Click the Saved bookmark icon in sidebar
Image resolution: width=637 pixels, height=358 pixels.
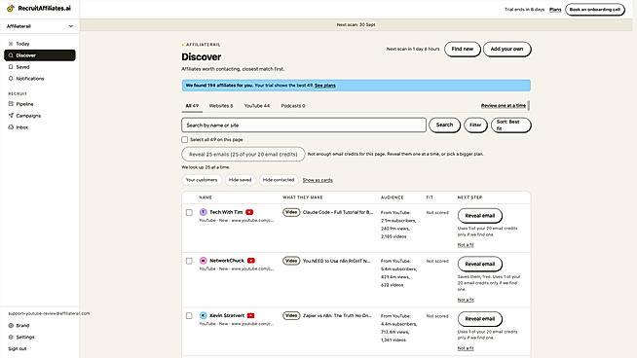[11, 67]
